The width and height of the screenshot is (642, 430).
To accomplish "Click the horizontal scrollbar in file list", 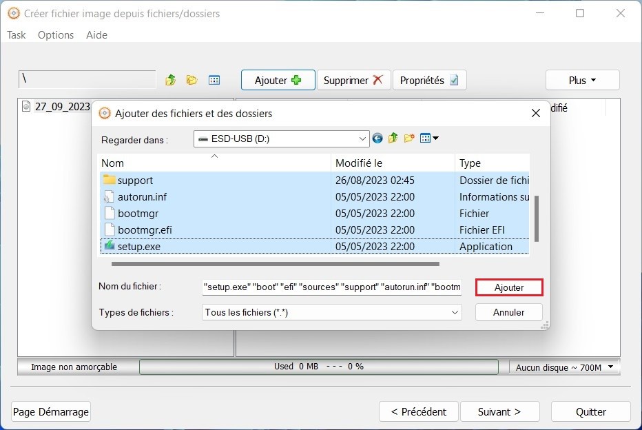I will [274, 263].
